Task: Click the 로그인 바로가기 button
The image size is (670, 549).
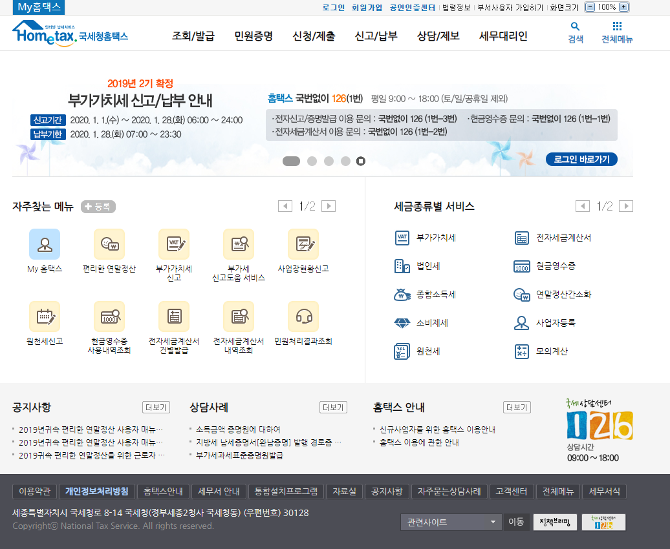Action: 581,160
